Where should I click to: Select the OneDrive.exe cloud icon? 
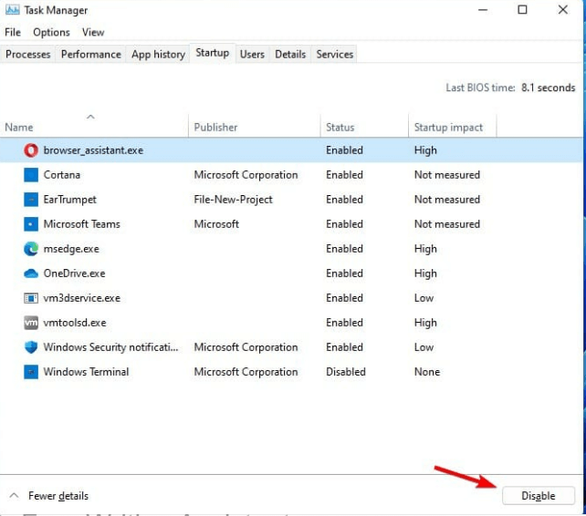pyautogui.click(x=30, y=273)
